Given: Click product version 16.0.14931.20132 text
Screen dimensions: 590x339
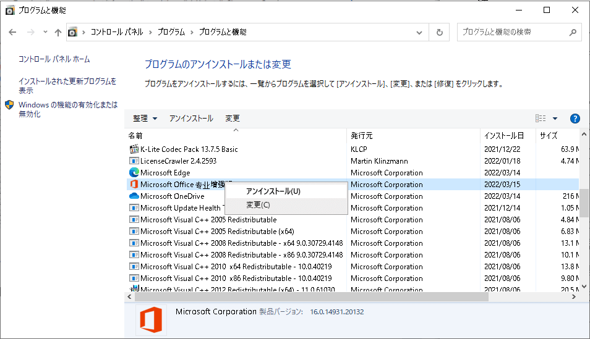Looking at the screenshot, I should pos(337,312).
